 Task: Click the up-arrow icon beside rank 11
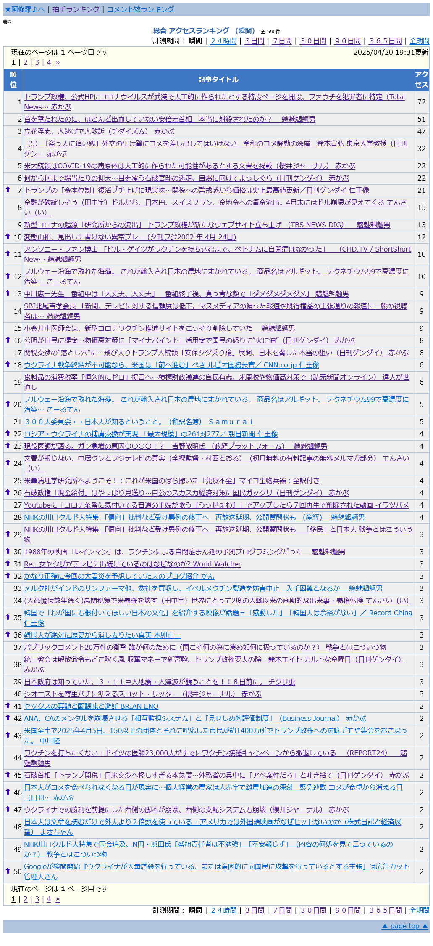(x=8, y=253)
